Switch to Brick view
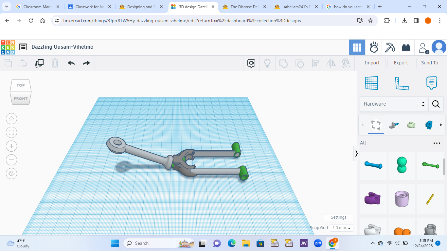447x251 pixels. click(406, 47)
